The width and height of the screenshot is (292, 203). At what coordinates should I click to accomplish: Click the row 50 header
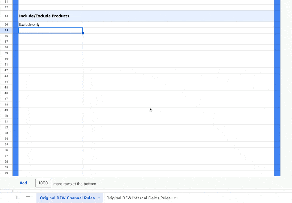point(6,116)
